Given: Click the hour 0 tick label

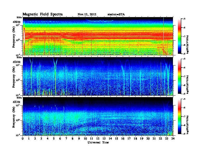Looking at the screenshot, I should (x=23, y=138).
